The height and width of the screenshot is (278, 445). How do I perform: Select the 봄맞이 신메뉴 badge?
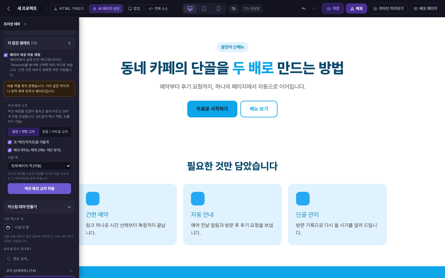pyautogui.click(x=232, y=47)
